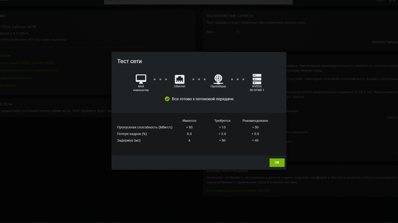The height and width of the screenshot is (223, 398).
Task: Click the '< 40' recommended latency value
Action: point(255,140)
